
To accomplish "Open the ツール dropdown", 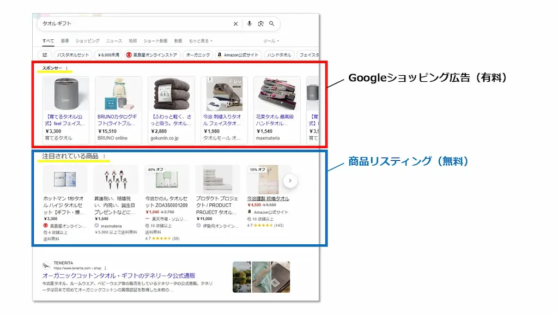I will click(x=271, y=40).
